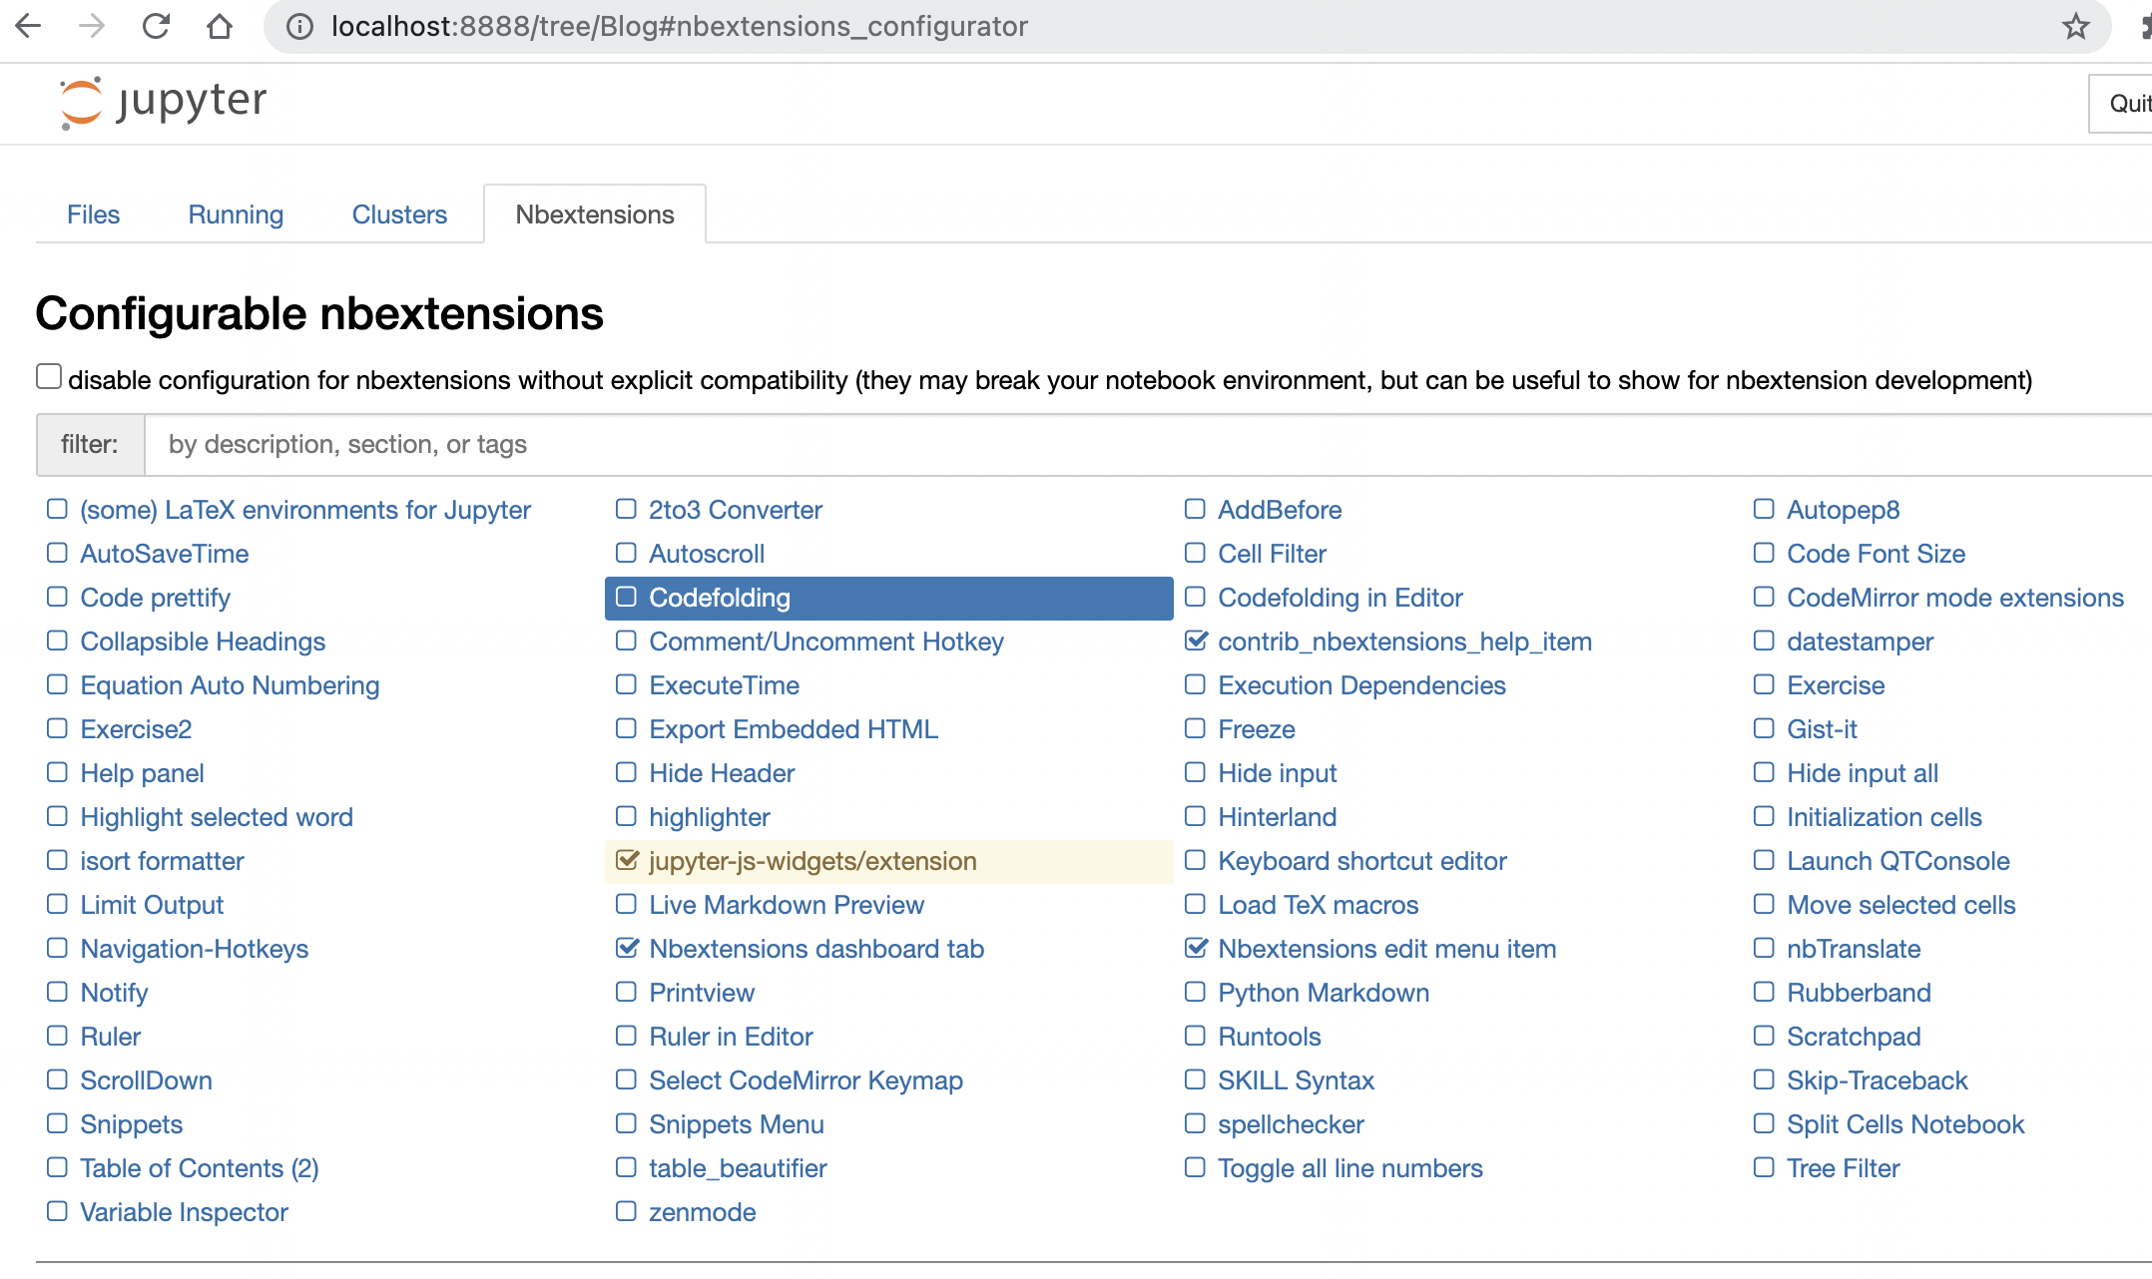Click the browser home icon

click(x=220, y=26)
